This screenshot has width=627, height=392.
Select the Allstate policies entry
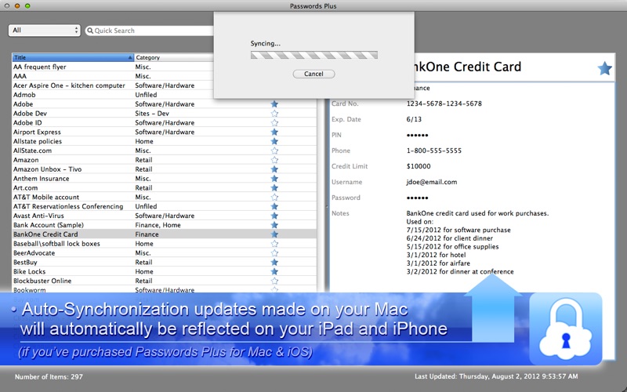point(165,141)
